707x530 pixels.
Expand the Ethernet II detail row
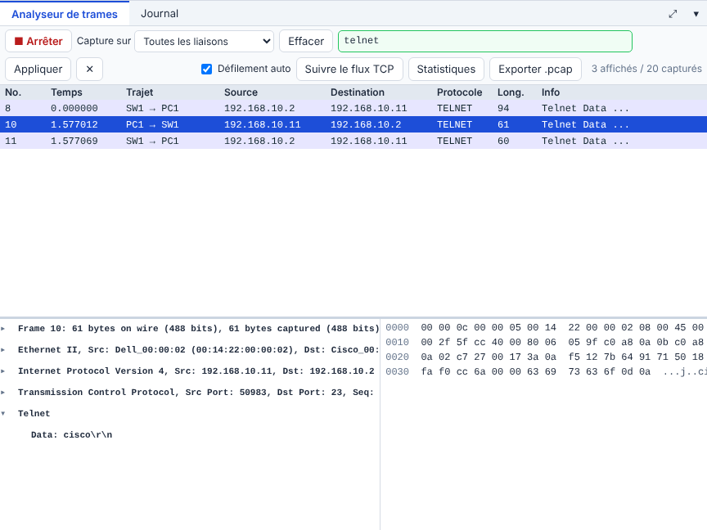point(3,350)
